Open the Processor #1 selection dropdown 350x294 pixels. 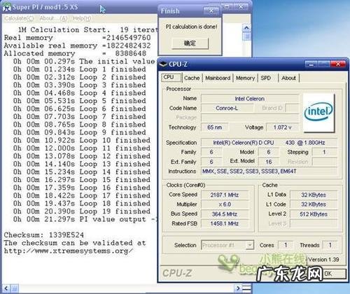click(227, 245)
